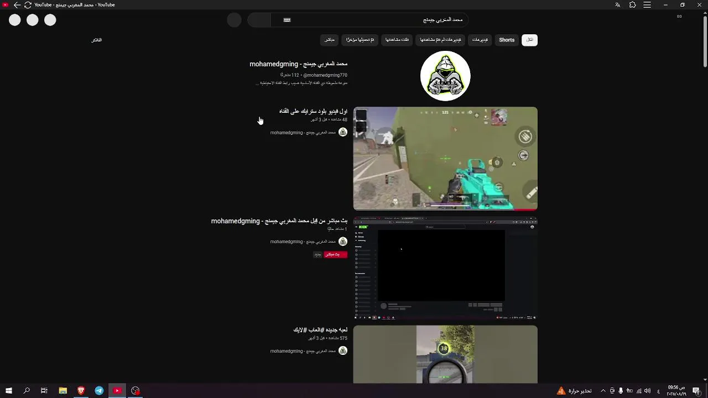Open video title 'لعبه جديده #العاب #لايك'
The image size is (708, 398).
[320, 329]
